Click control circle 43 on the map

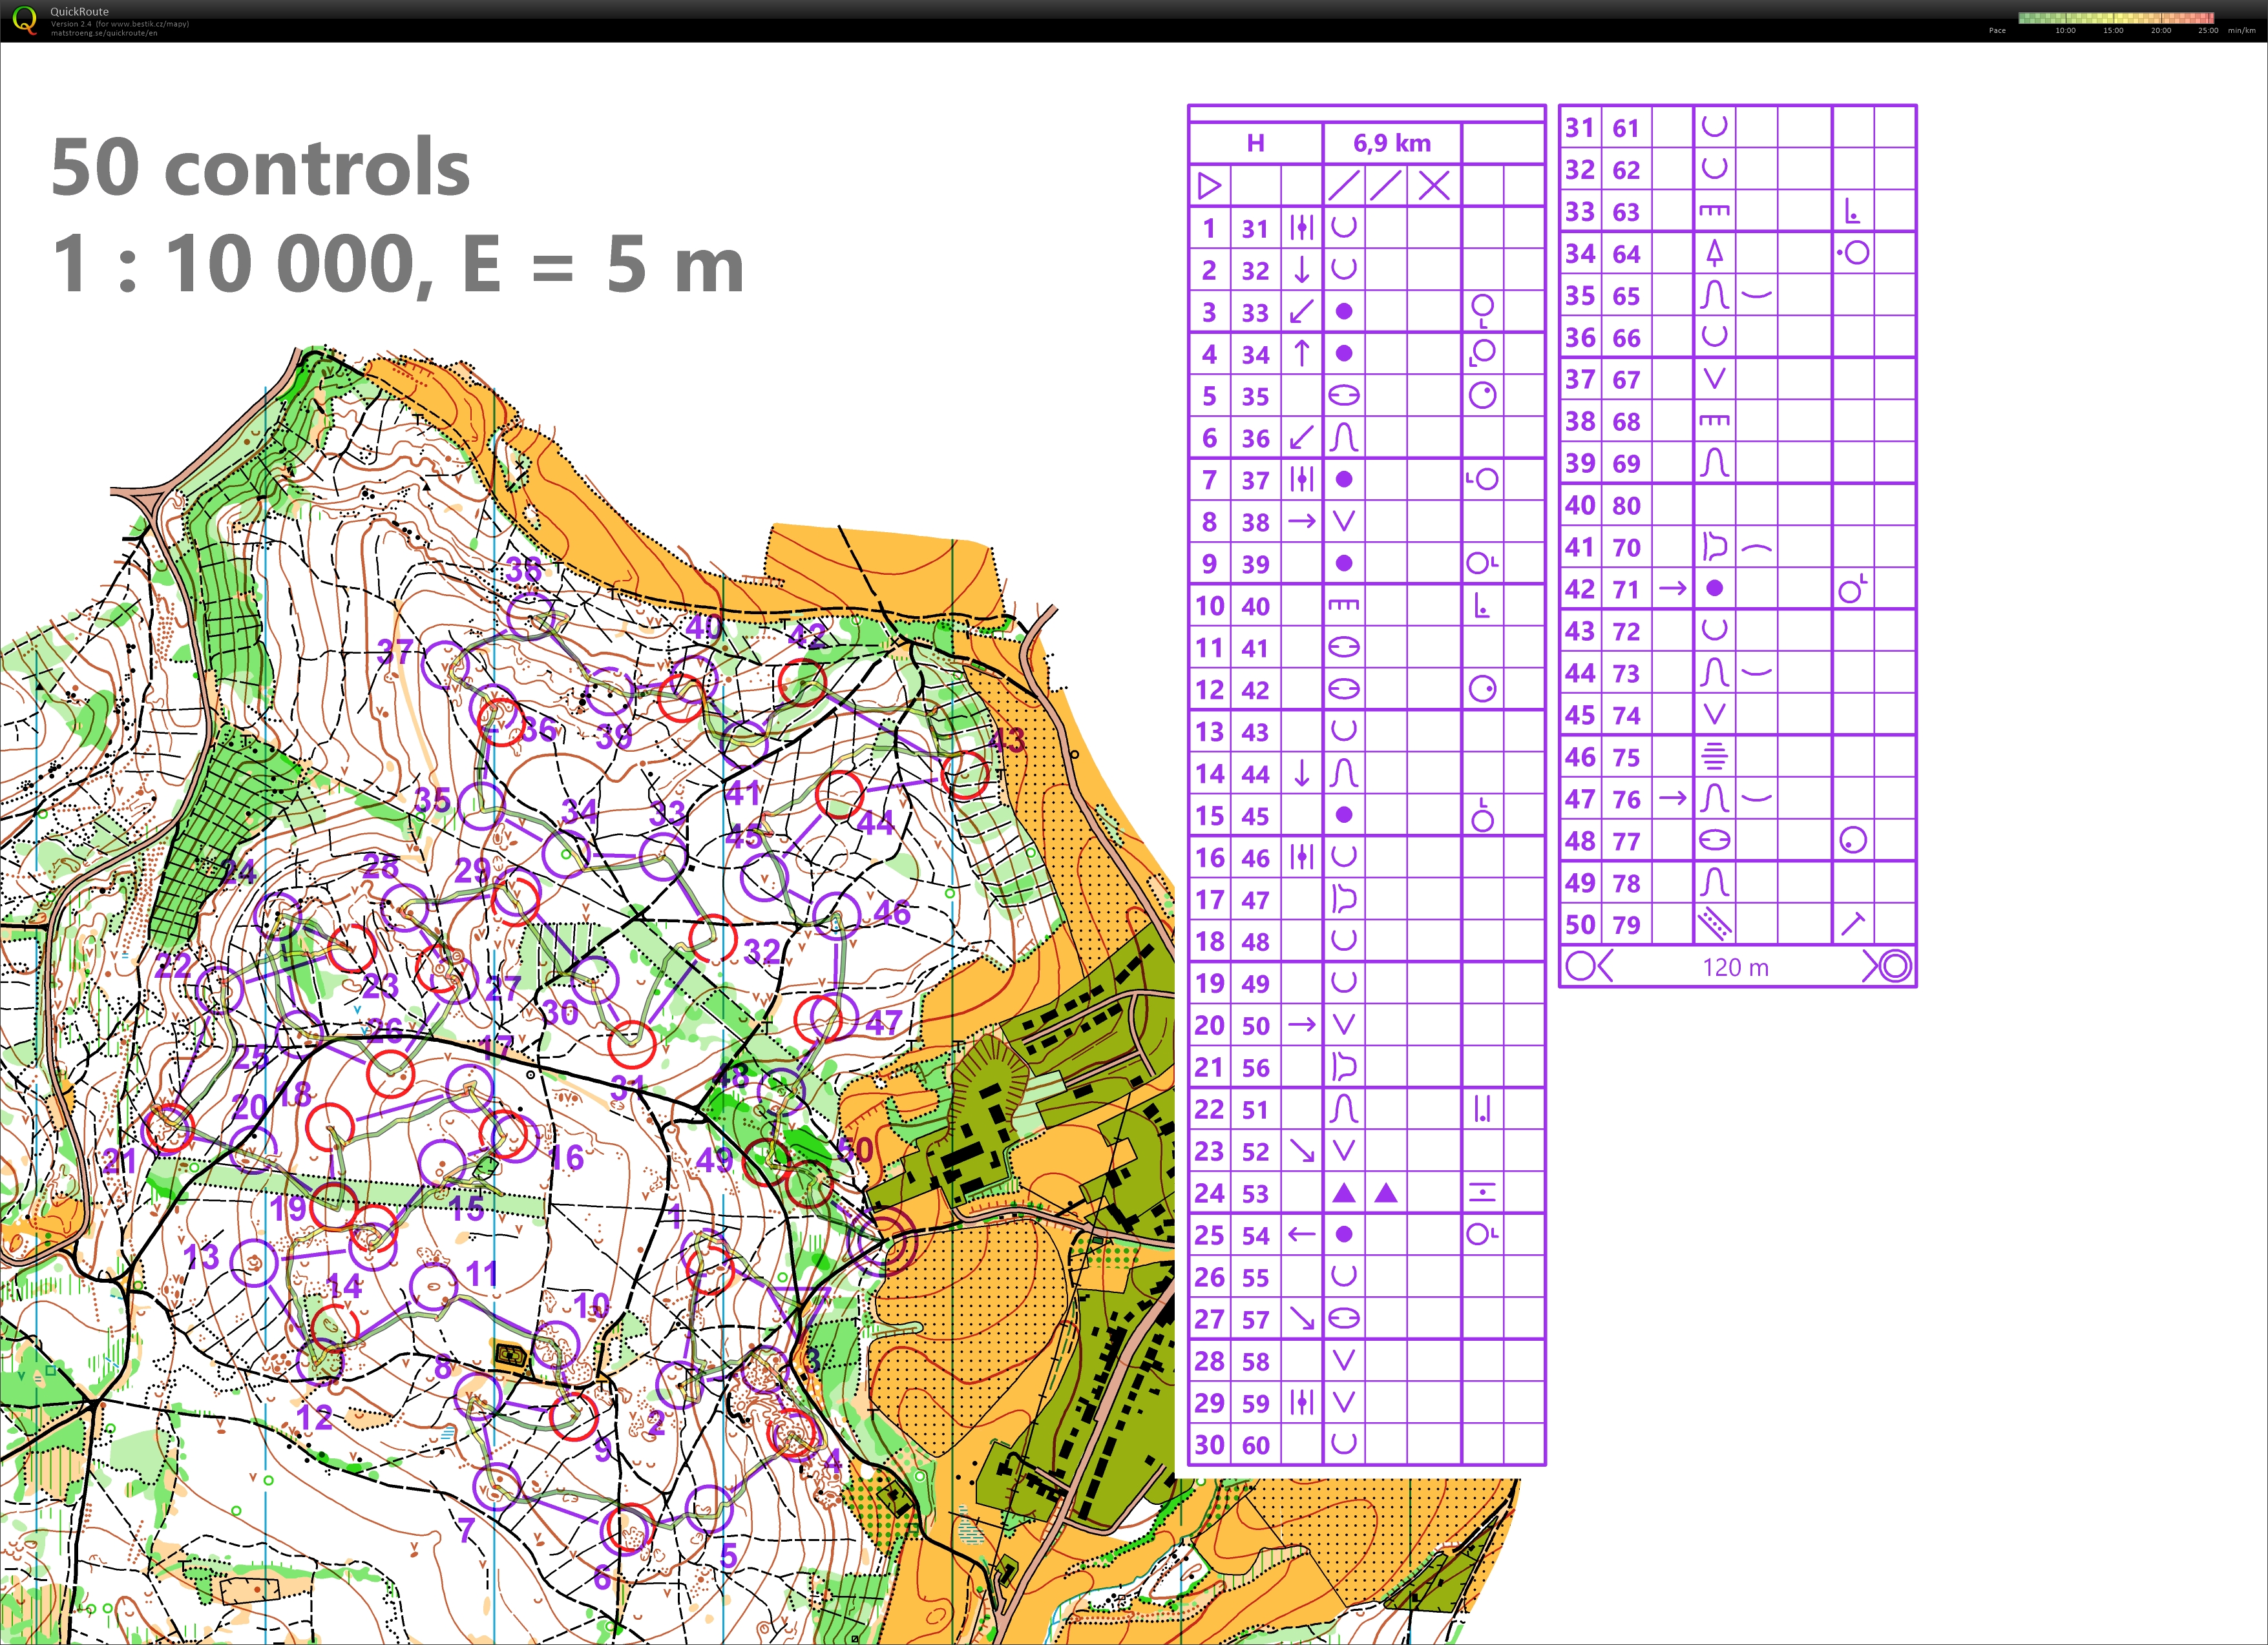tap(965, 774)
